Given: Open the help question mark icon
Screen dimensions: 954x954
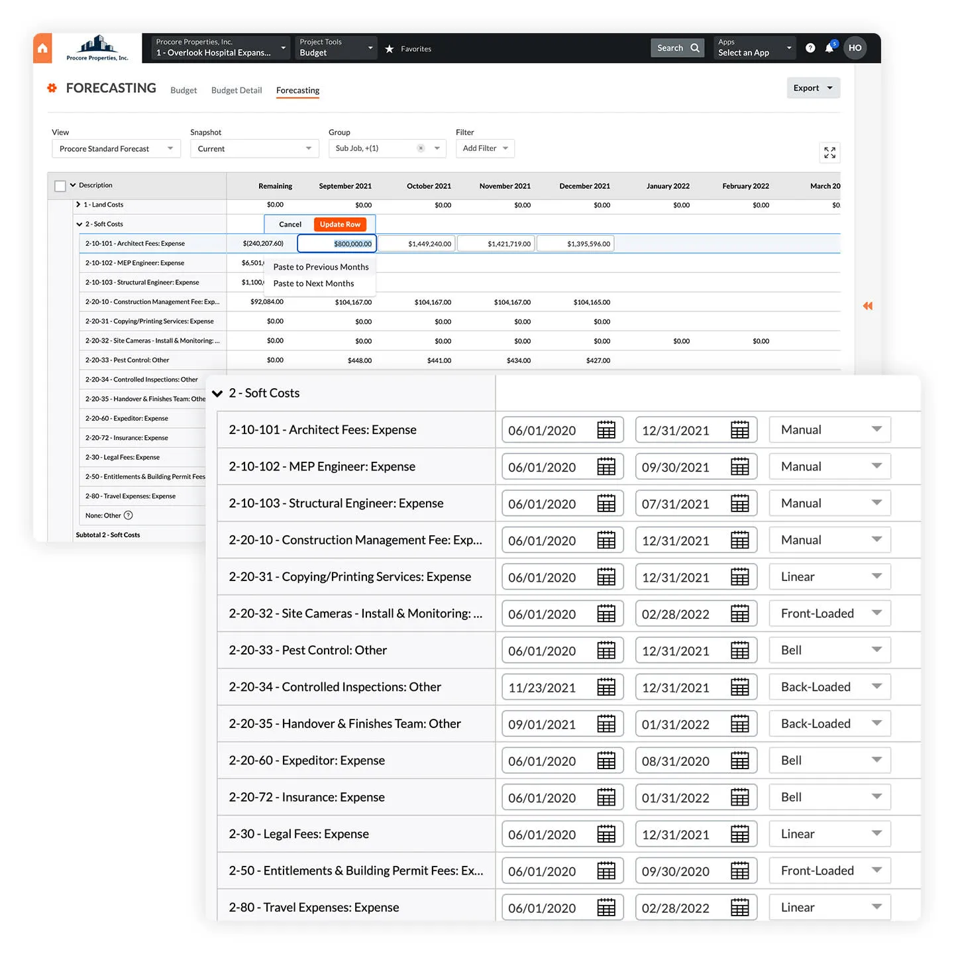Looking at the screenshot, I should tap(810, 48).
